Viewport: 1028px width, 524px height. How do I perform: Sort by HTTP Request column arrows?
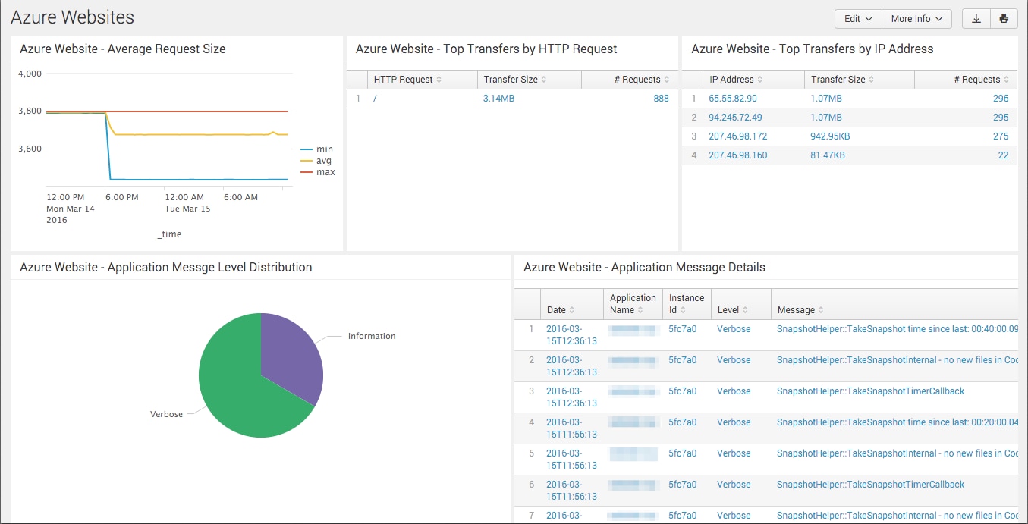[x=439, y=80]
